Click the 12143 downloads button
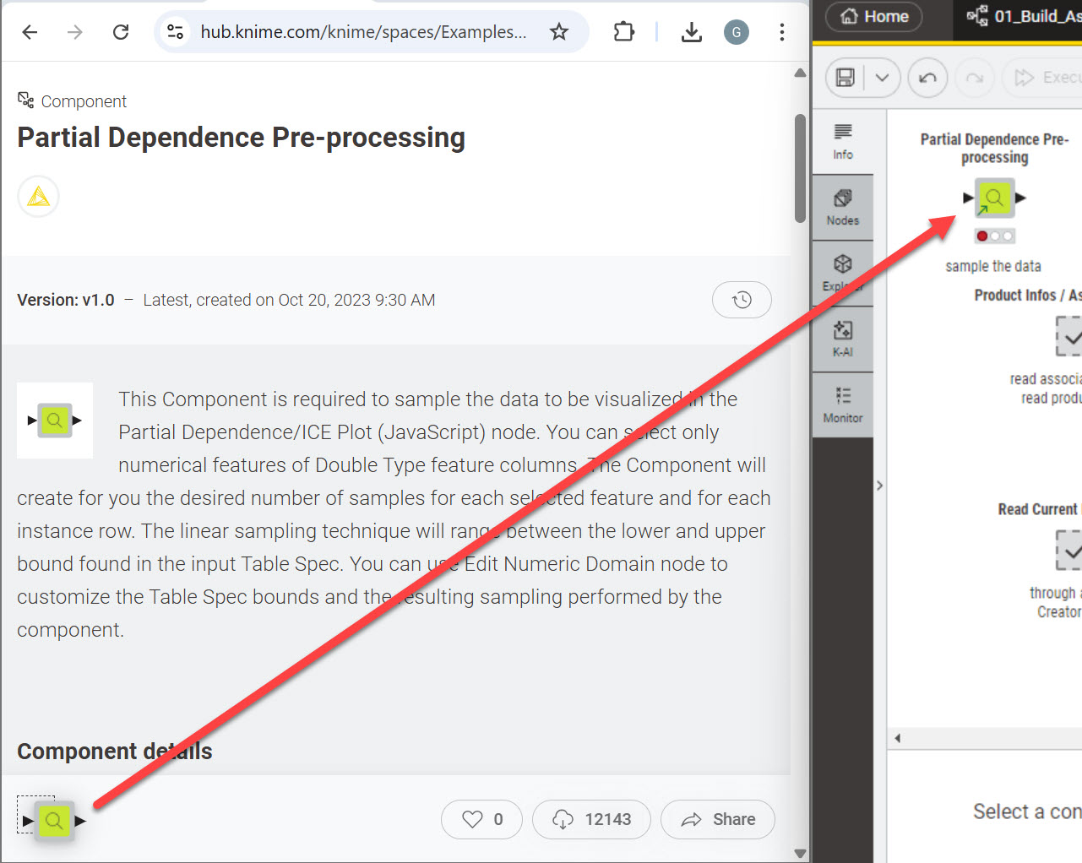The image size is (1082, 863). pos(591,819)
